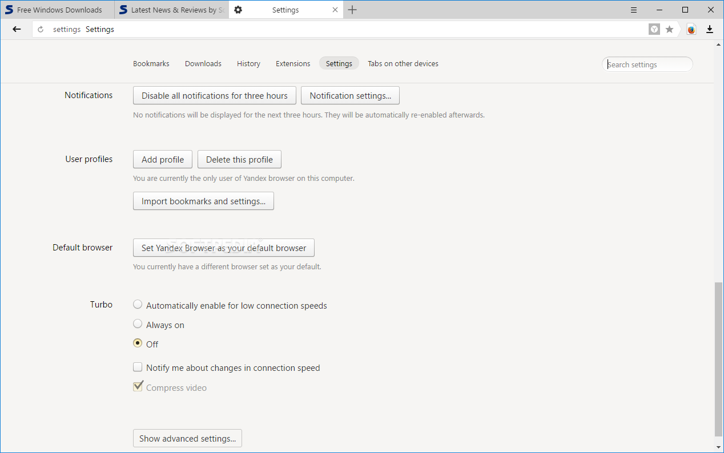This screenshot has width=724, height=453.
Task: Maximize the browser window
Action: click(x=685, y=10)
